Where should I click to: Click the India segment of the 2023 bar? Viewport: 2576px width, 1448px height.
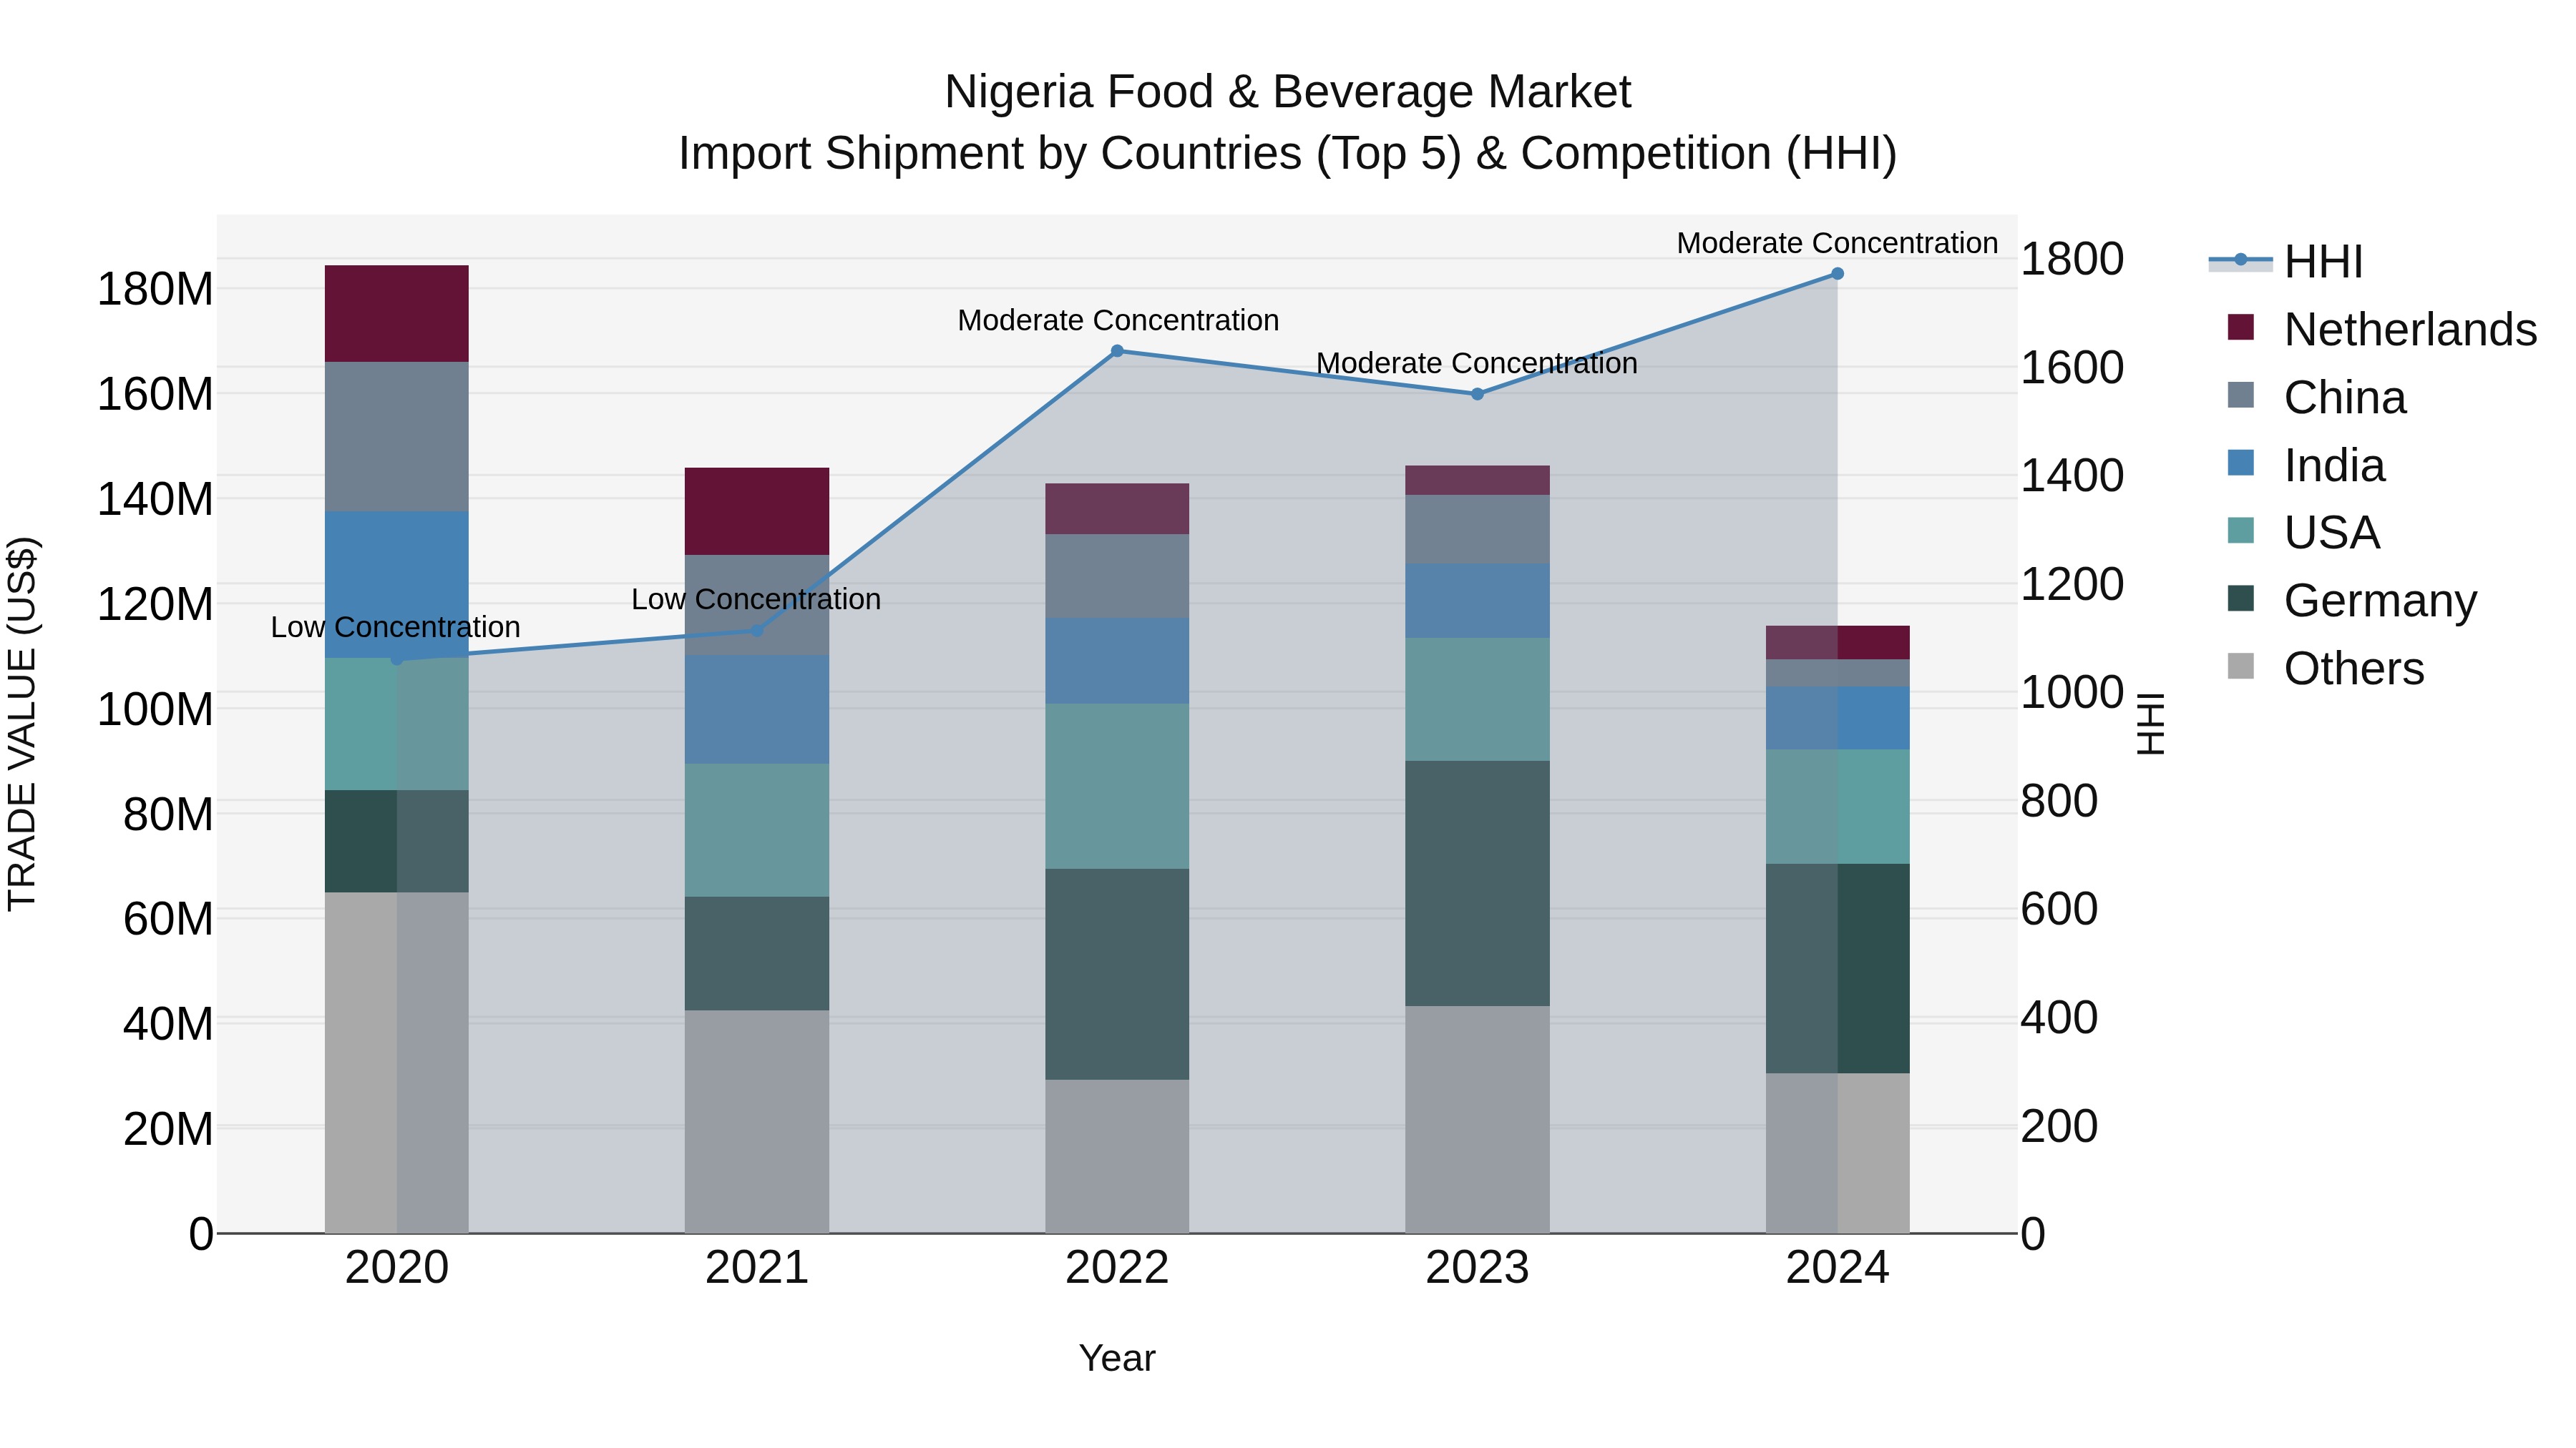pyautogui.click(x=1477, y=601)
